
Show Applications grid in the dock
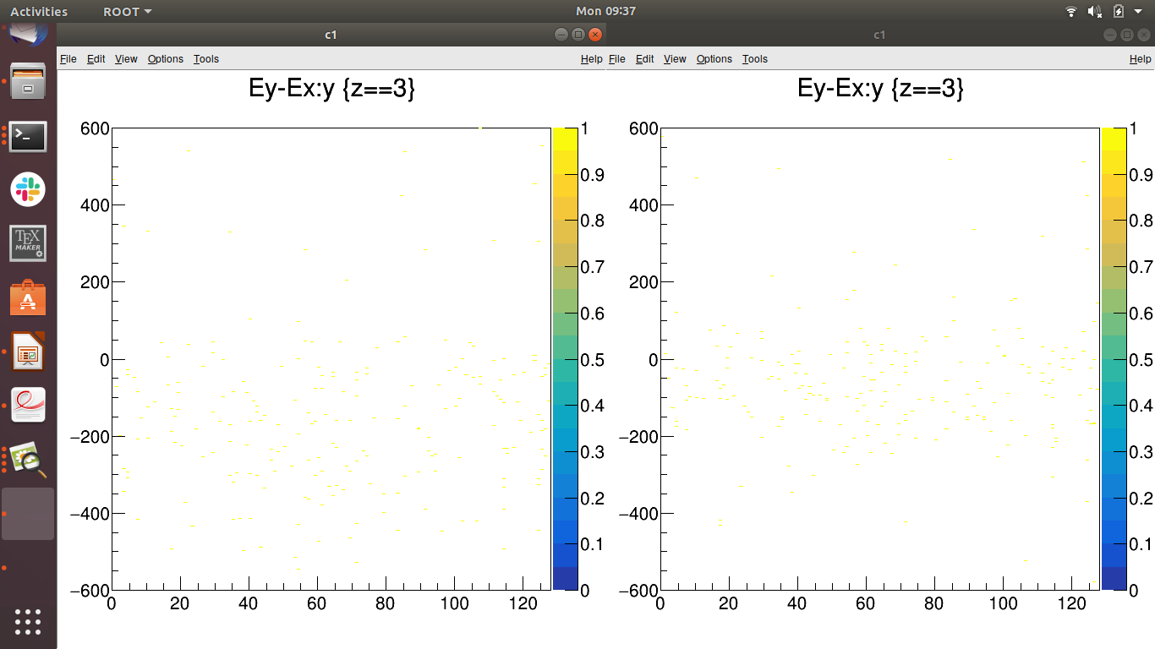(28, 621)
